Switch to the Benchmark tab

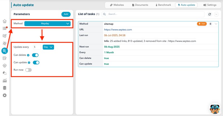click(x=163, y=5)
